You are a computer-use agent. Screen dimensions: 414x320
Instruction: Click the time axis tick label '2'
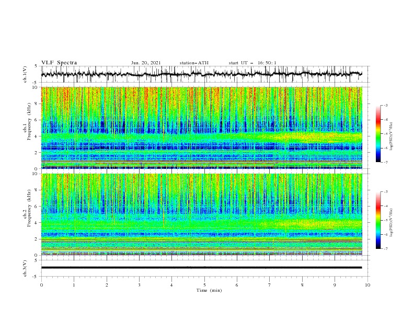(107, 285)
